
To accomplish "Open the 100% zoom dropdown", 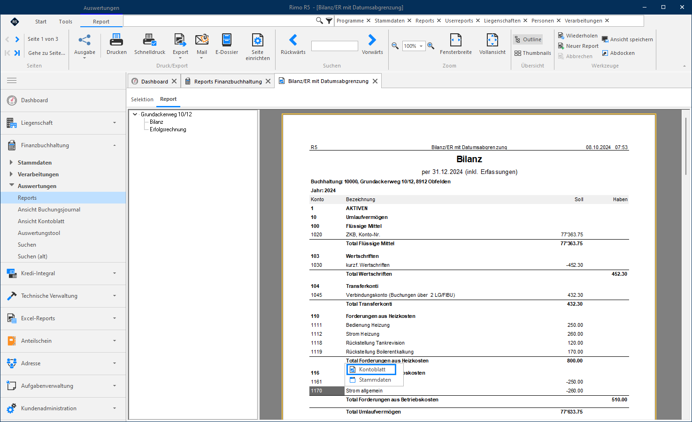I will coord(421,46).
